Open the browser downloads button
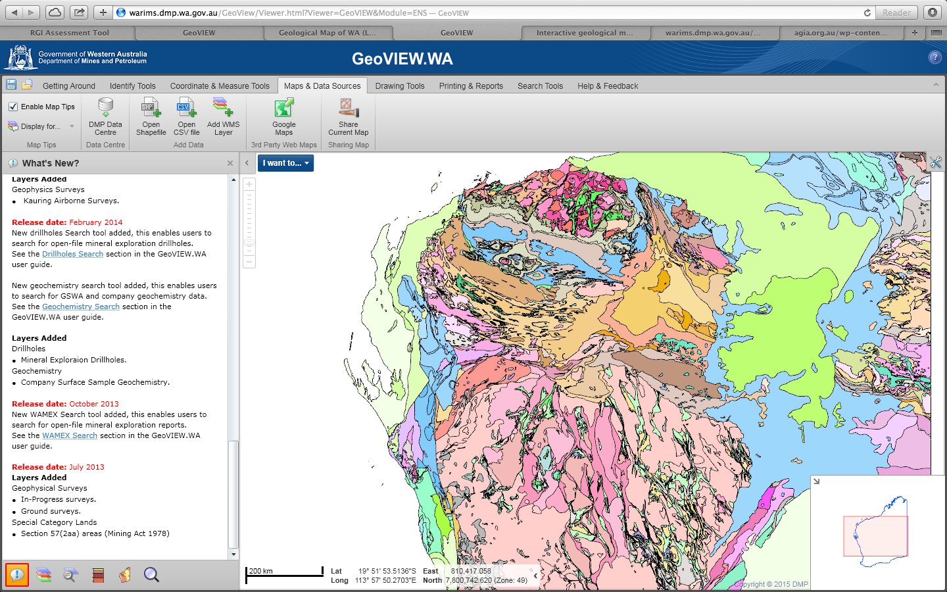This screenshot has width=947, height=592. click(x=933, y=12)
